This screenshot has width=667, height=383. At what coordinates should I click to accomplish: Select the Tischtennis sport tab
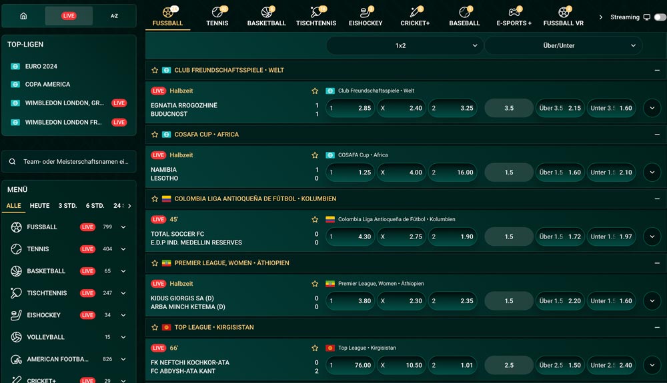(316, 17)
